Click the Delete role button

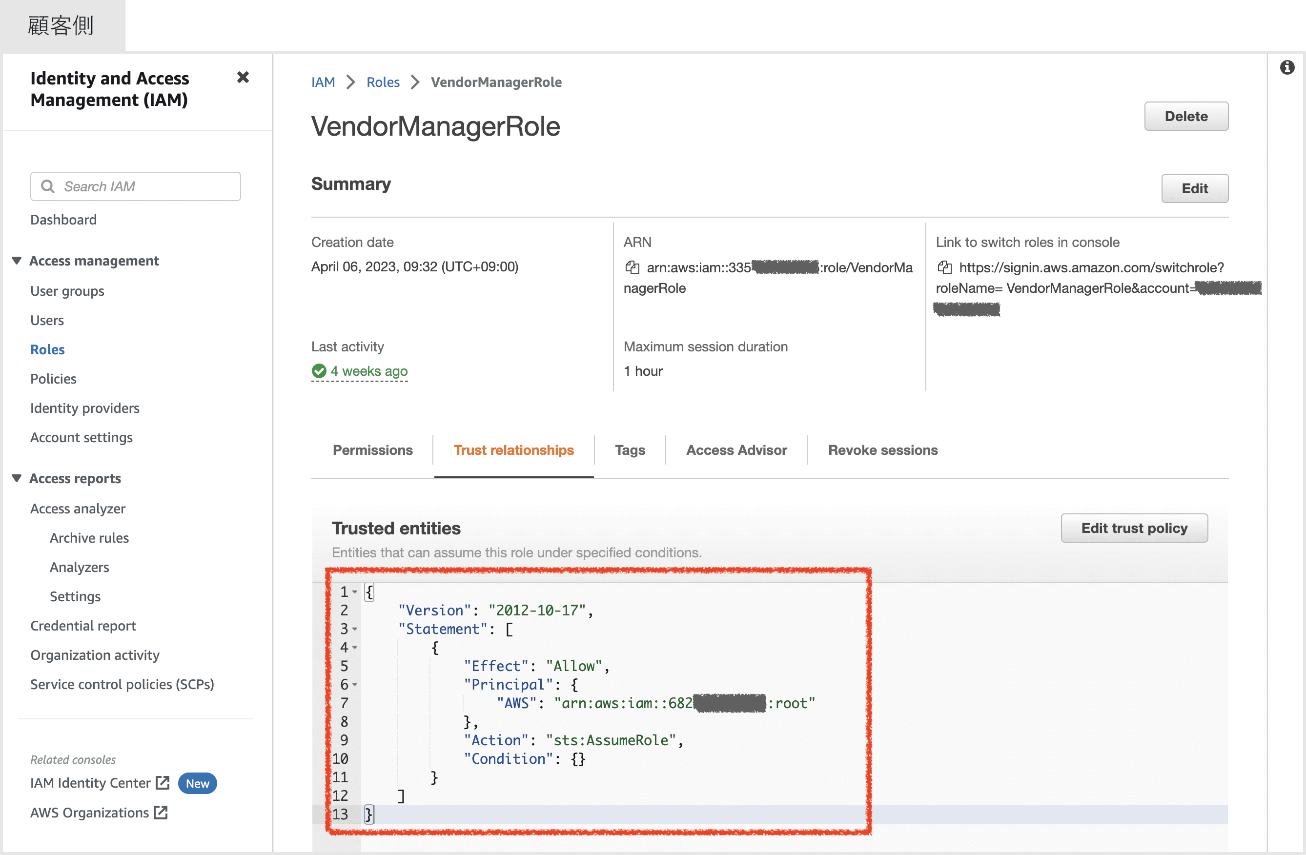tap(1186, 116)
